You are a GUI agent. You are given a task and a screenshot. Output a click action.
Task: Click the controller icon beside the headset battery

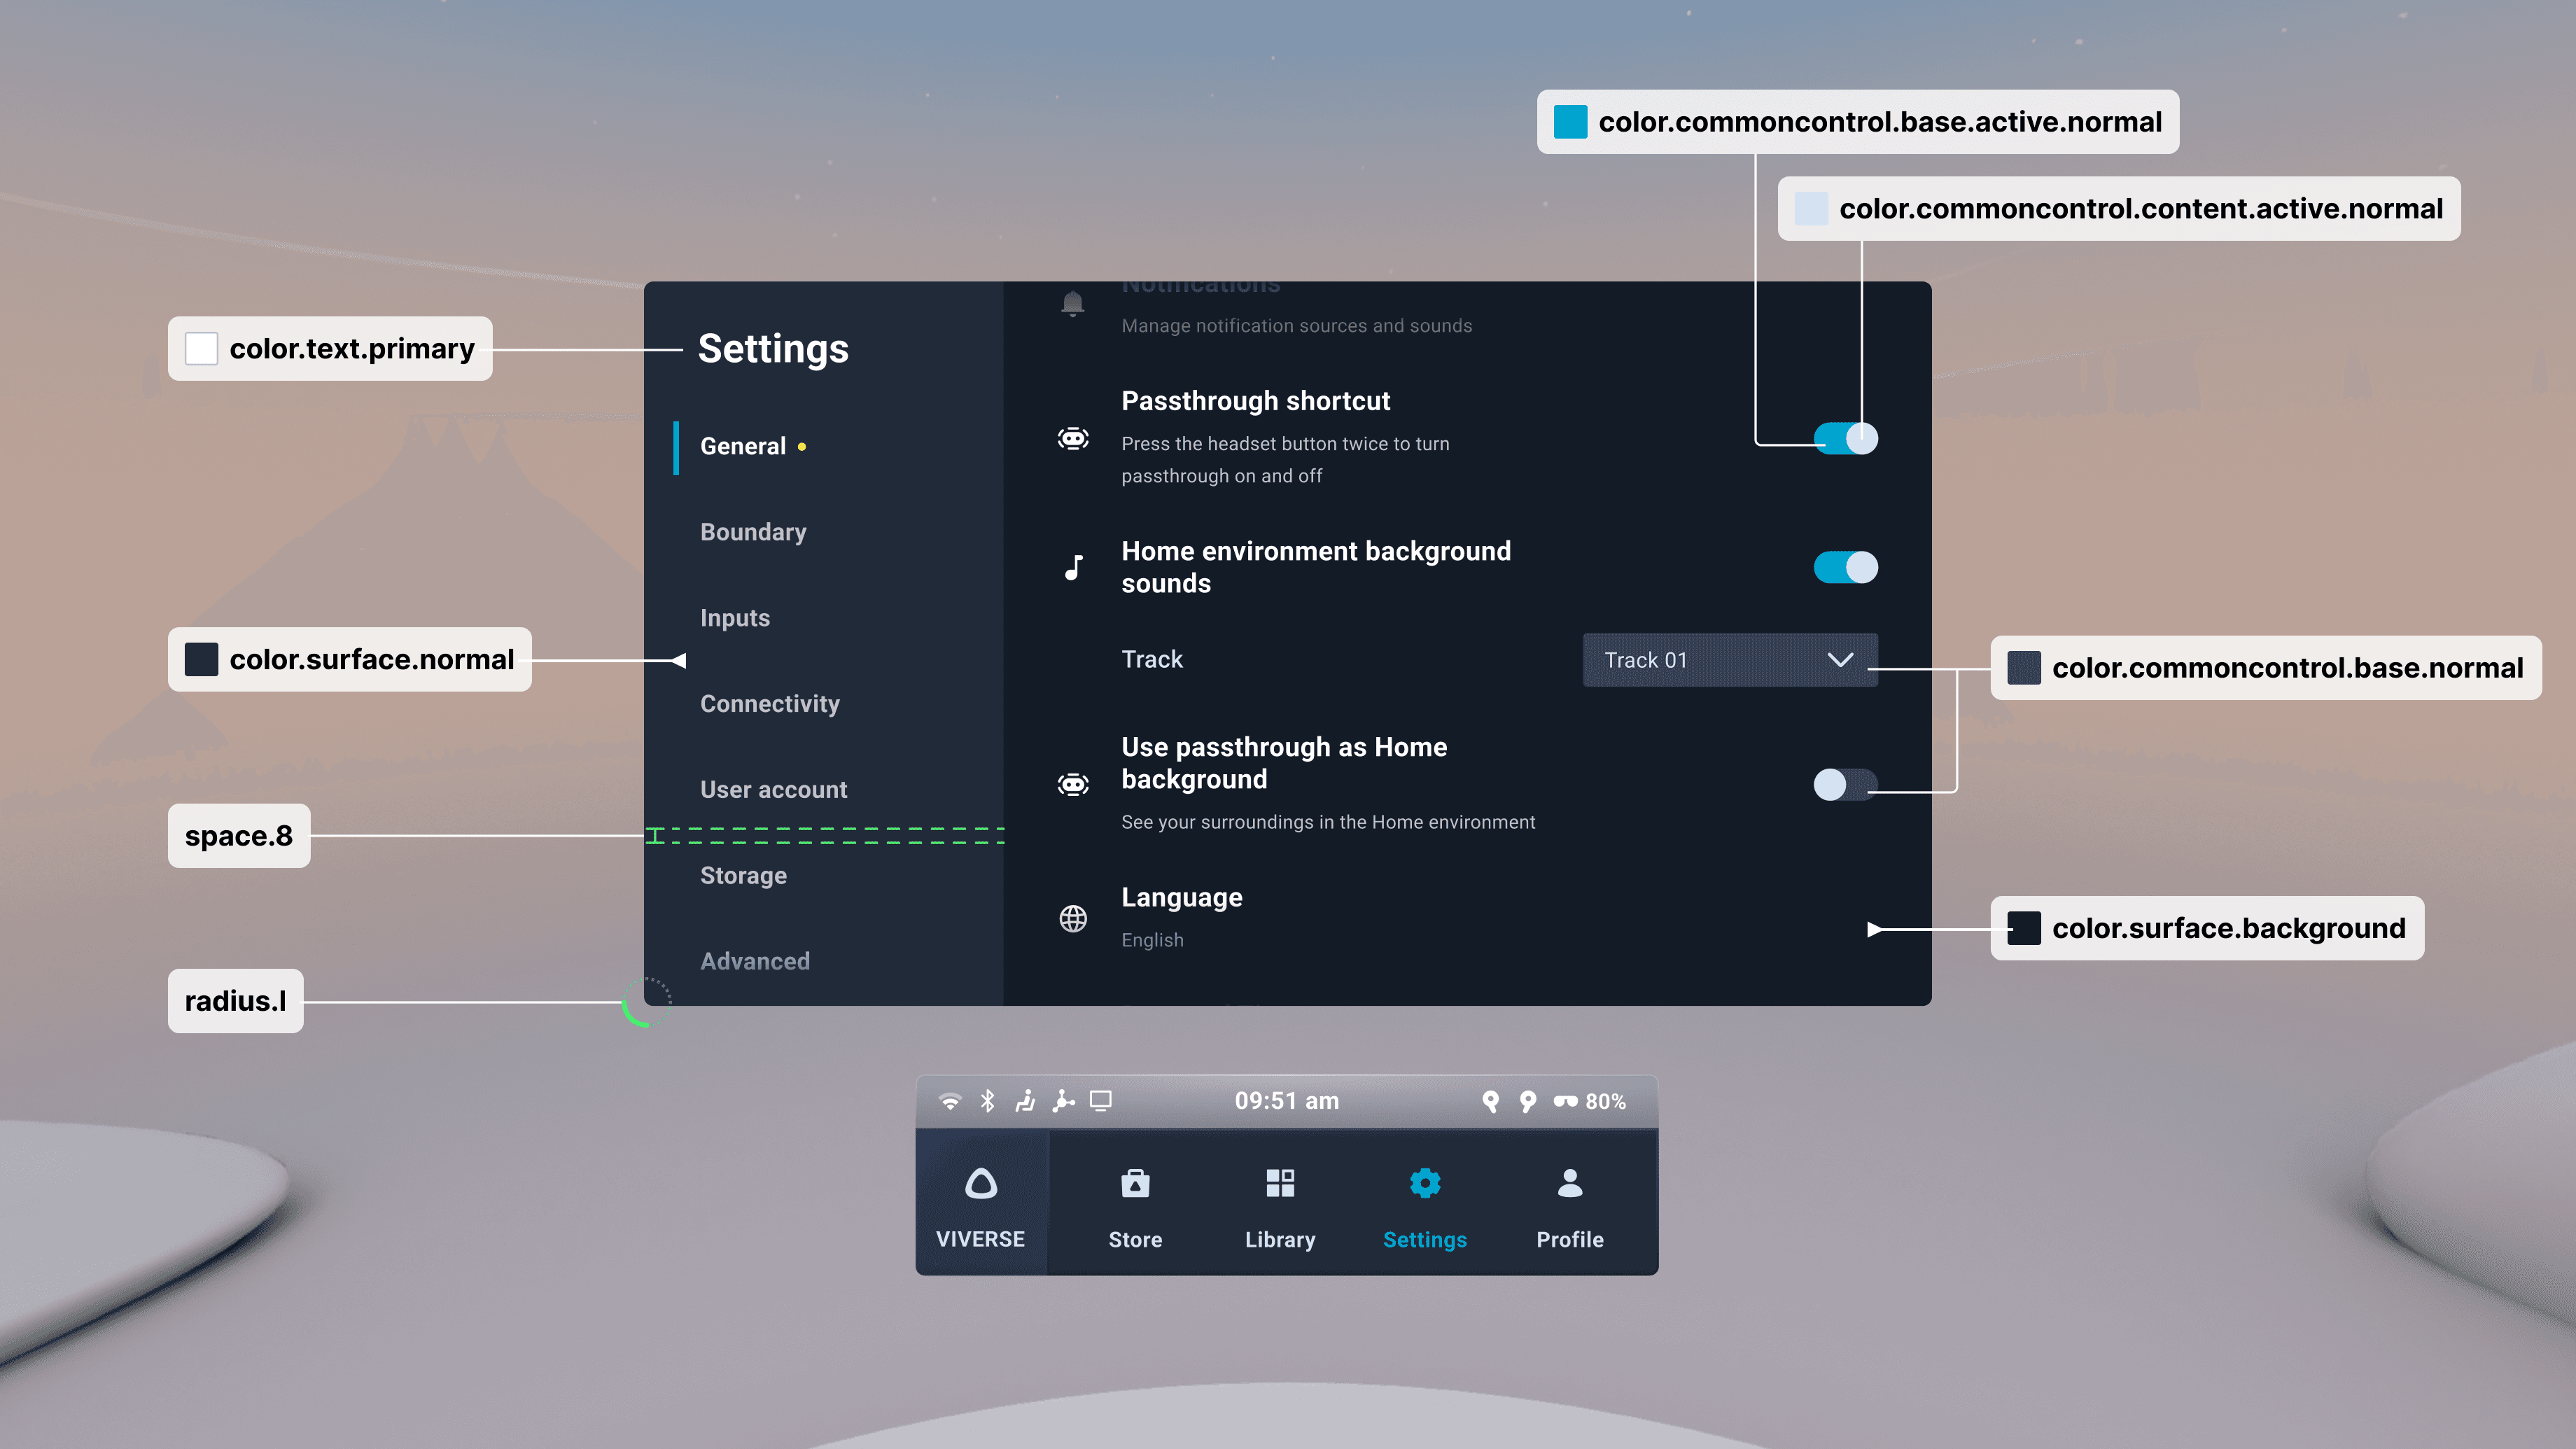[x=1528, y=1101]
